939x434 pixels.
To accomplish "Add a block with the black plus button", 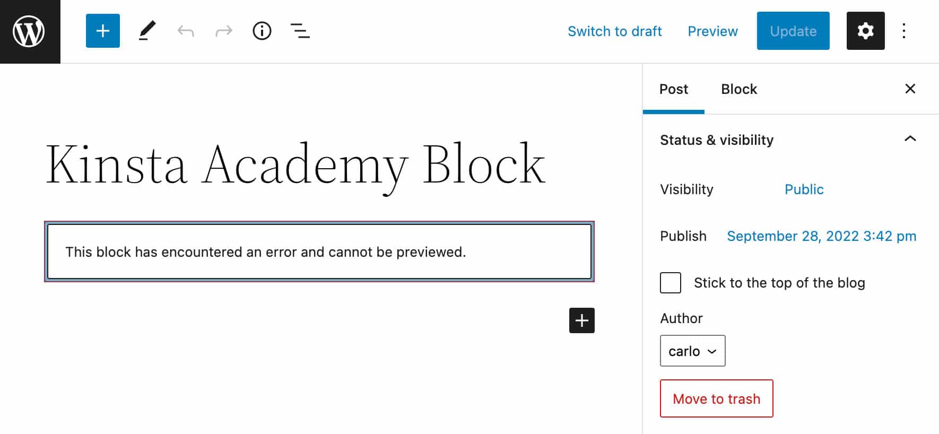I will (581, 320).
